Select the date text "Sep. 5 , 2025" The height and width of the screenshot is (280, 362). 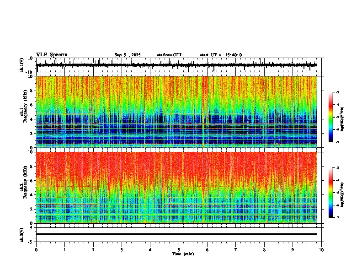pos(128,55)
